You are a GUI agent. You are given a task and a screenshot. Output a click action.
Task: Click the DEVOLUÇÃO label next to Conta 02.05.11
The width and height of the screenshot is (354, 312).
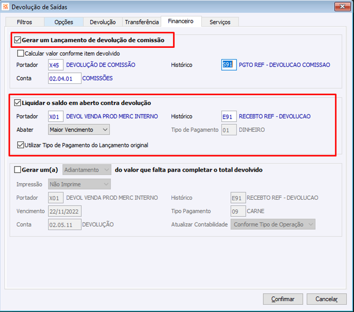coord(98,224)
